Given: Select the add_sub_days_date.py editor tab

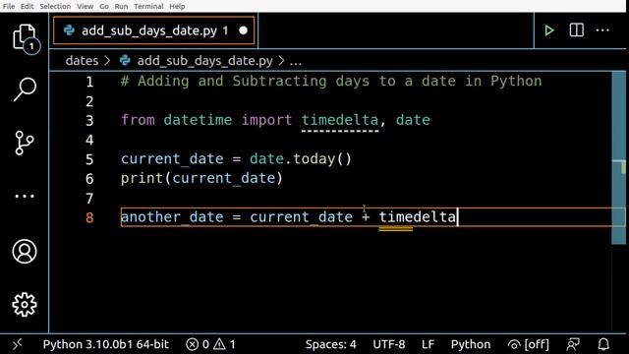Looking at the screenshot, I should [x=154, y=30].
